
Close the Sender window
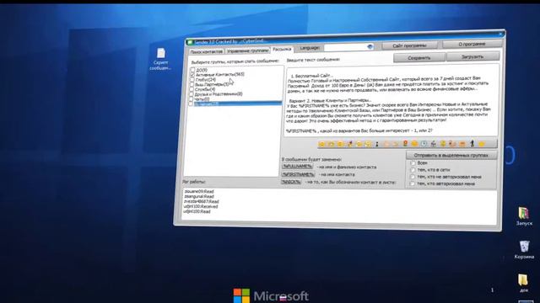pos(500,34)
